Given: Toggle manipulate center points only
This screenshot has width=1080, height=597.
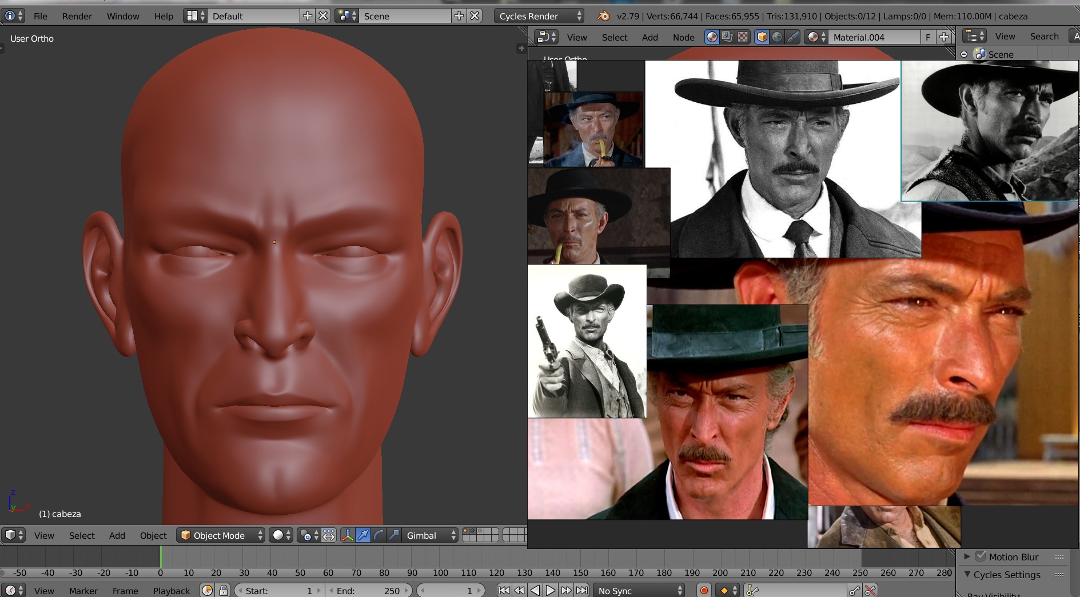Looking at the screenshot, I should click(x=329, y=535).
